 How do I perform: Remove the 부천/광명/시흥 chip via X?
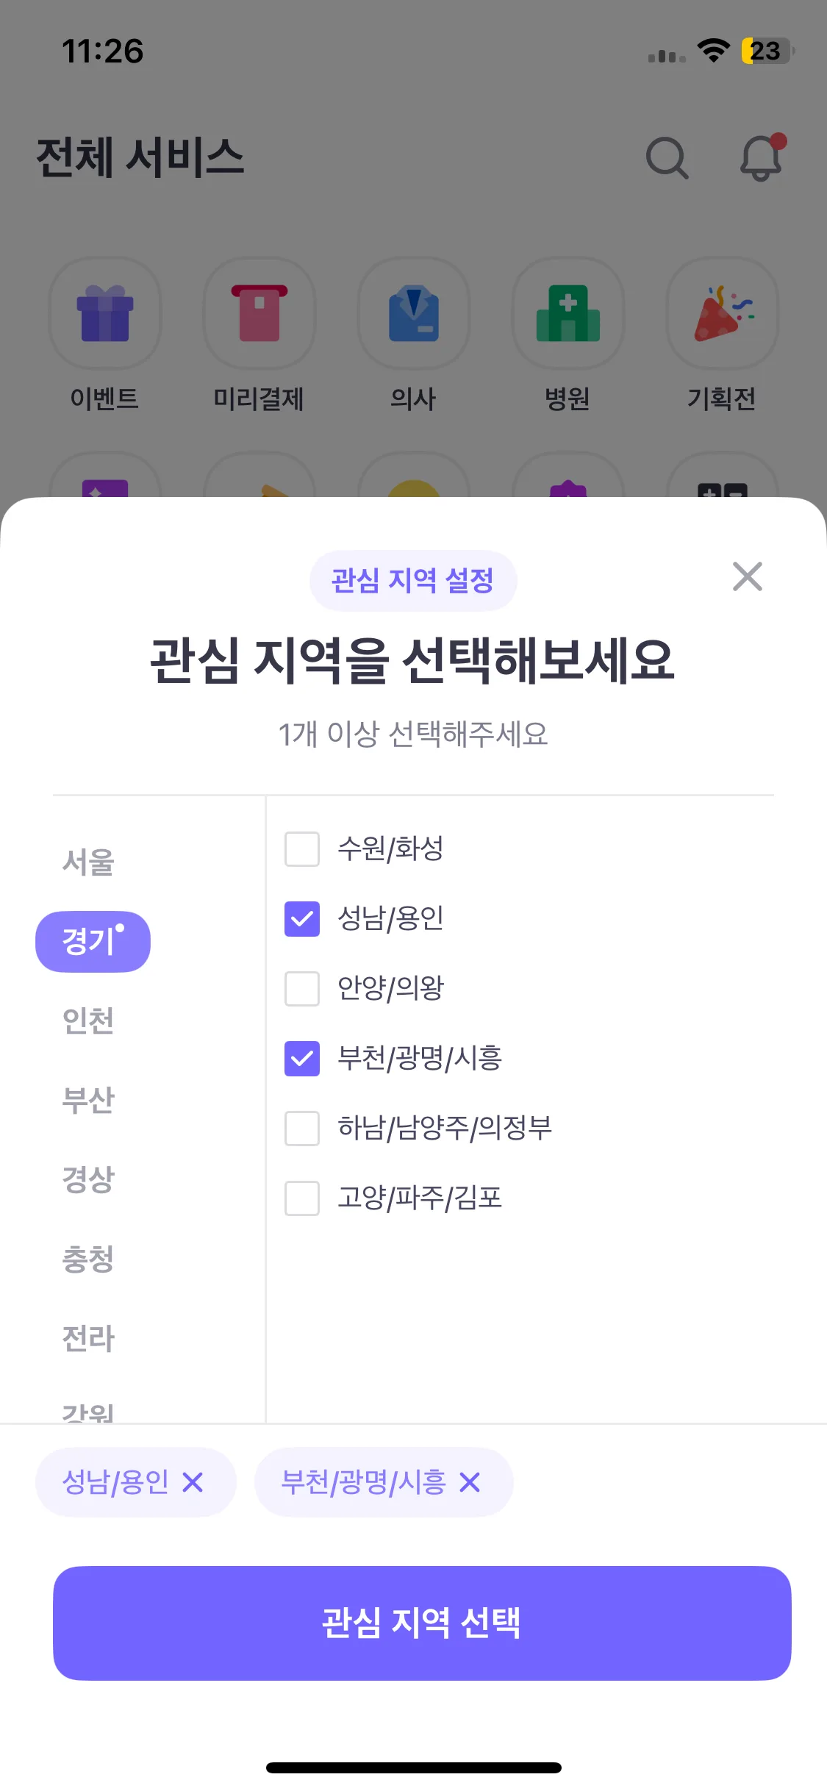pos(470,1482)
